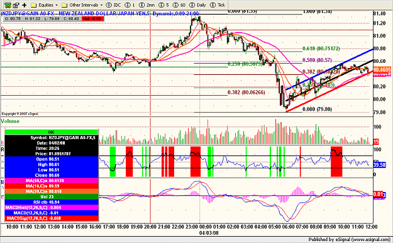Click the blue RSI 39.58 value marker

tap(379, 165)
